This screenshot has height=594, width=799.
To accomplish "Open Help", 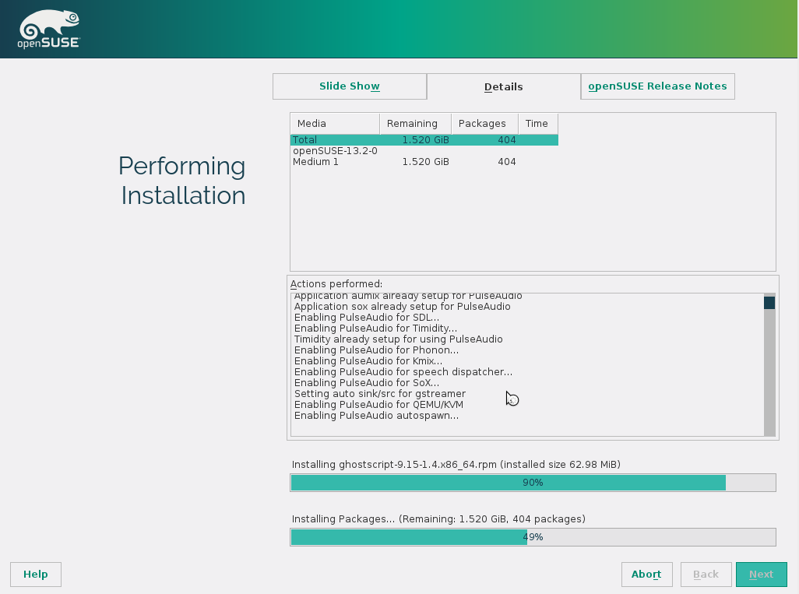I will pos(36,574).
